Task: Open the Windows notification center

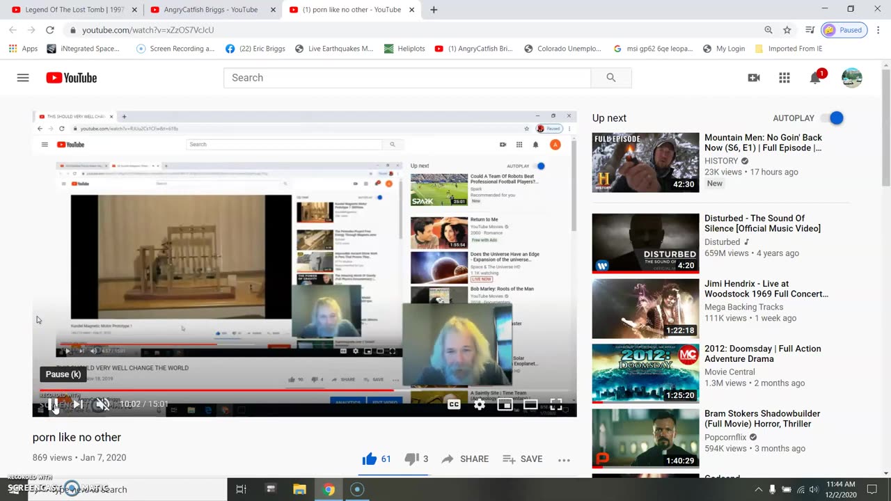Action: (872, 489)
